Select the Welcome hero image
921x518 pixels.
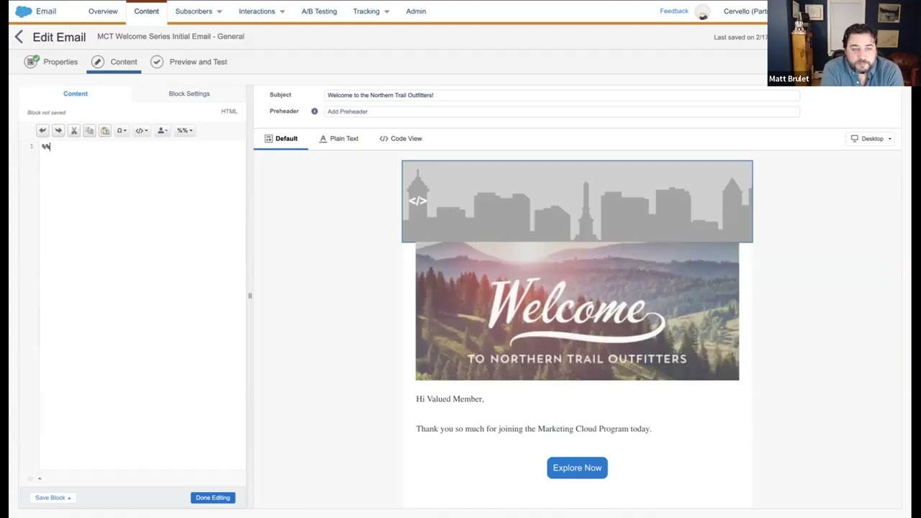(x=577, y=312)
